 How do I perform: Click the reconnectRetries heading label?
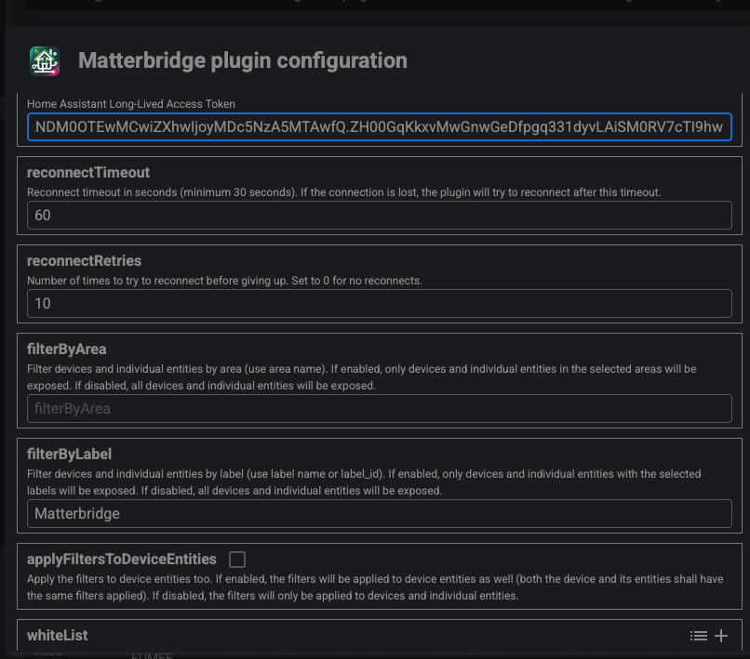click(x=85, y=261)
